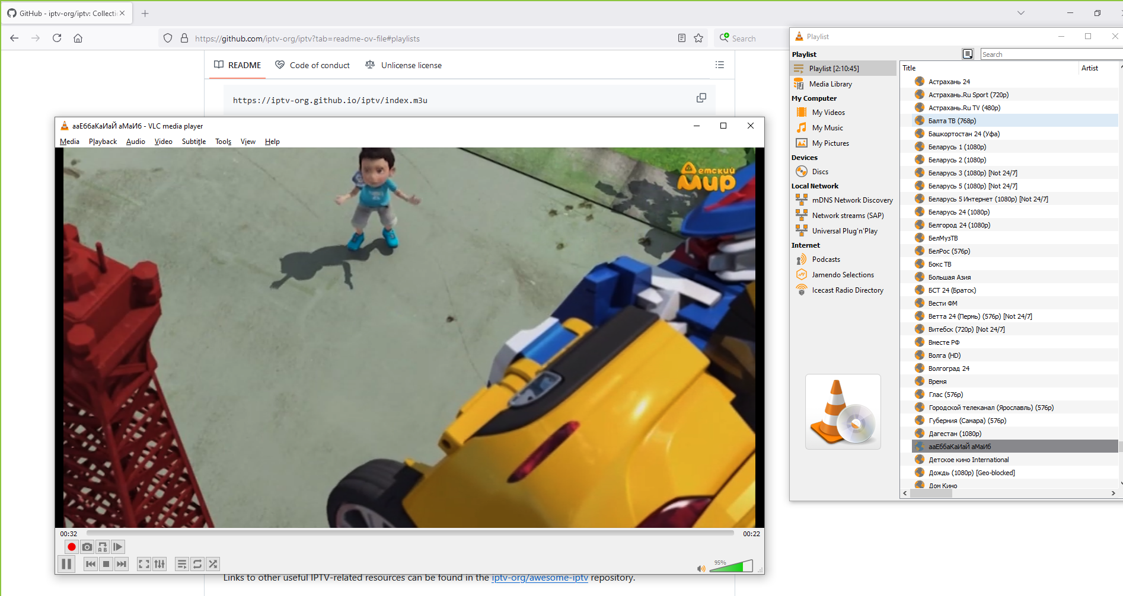
Task: Sort playlist by Title column header
Action: [x=989, y=68]
